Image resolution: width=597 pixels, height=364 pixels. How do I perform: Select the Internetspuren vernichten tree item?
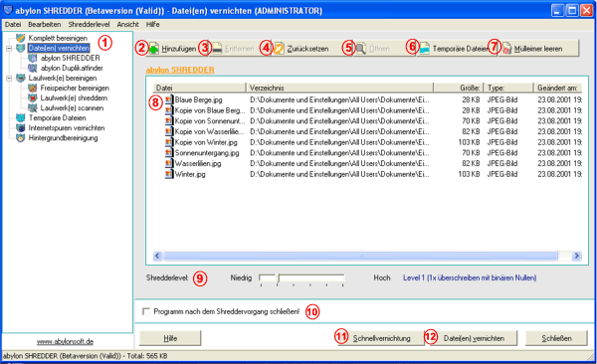[x=67, y=128]
